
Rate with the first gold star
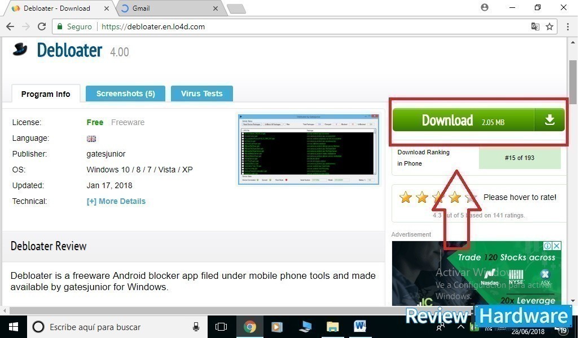[x=406, y=197]
